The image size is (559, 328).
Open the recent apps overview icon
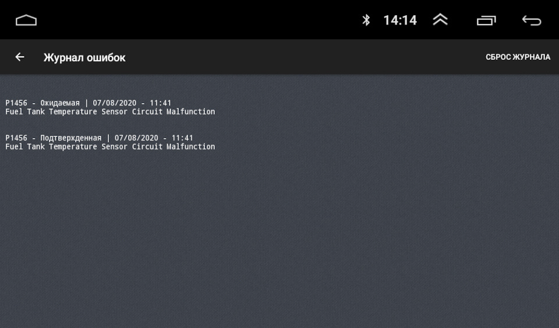486,20
